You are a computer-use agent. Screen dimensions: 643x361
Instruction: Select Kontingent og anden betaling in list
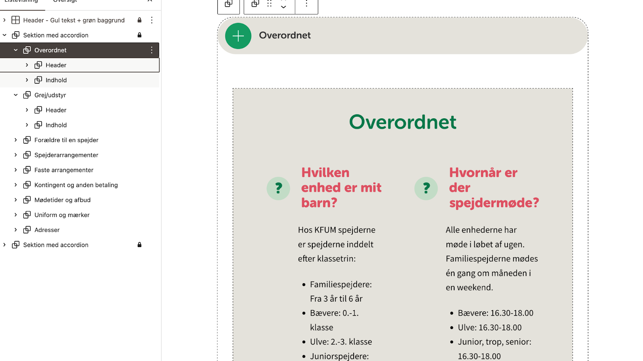[76, 185]
